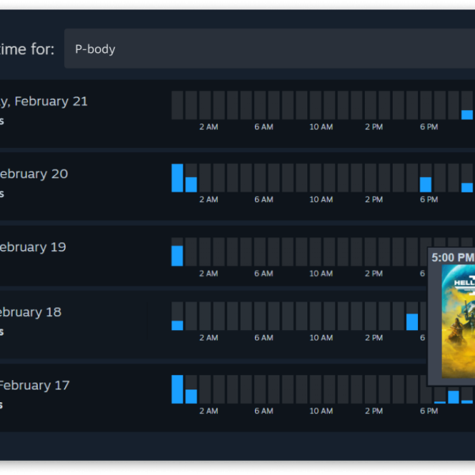Click the 10 AM label under February 20

[321, 199]
